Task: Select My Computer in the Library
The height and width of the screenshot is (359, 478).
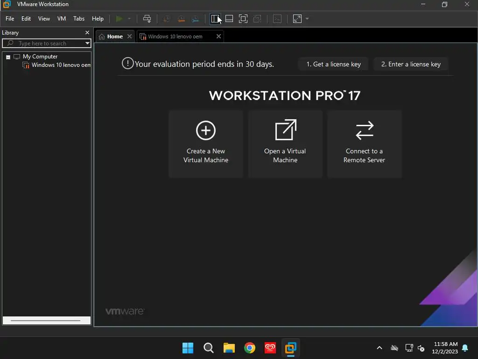Action: tap(40, 57)
